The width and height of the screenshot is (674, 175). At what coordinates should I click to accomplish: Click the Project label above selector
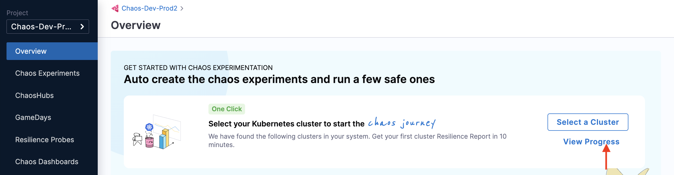(x=17, y=13)
